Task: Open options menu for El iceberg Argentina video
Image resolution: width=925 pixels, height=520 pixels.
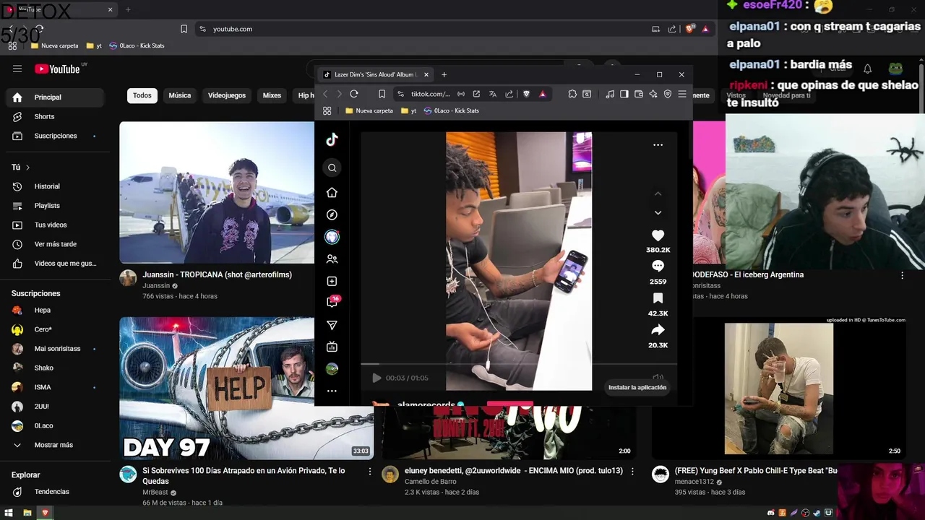Action: [x=902, y=275]
